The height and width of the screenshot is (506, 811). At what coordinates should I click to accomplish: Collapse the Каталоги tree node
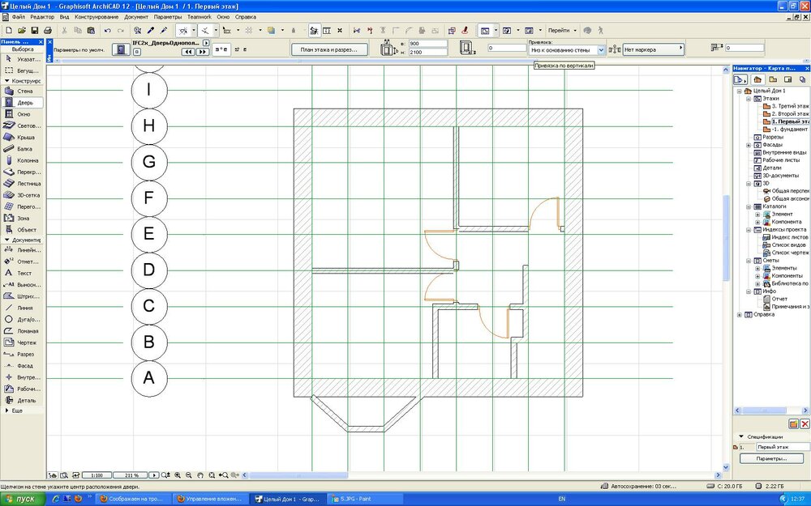[x=749, y=206]
